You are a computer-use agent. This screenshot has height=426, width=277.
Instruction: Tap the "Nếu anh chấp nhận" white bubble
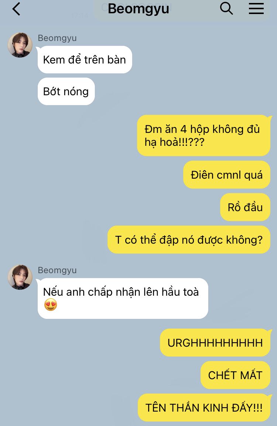[x=123, y=298]
